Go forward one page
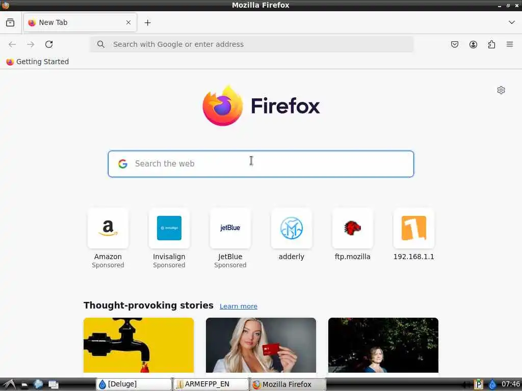522x391 pixels. [31, 44]
